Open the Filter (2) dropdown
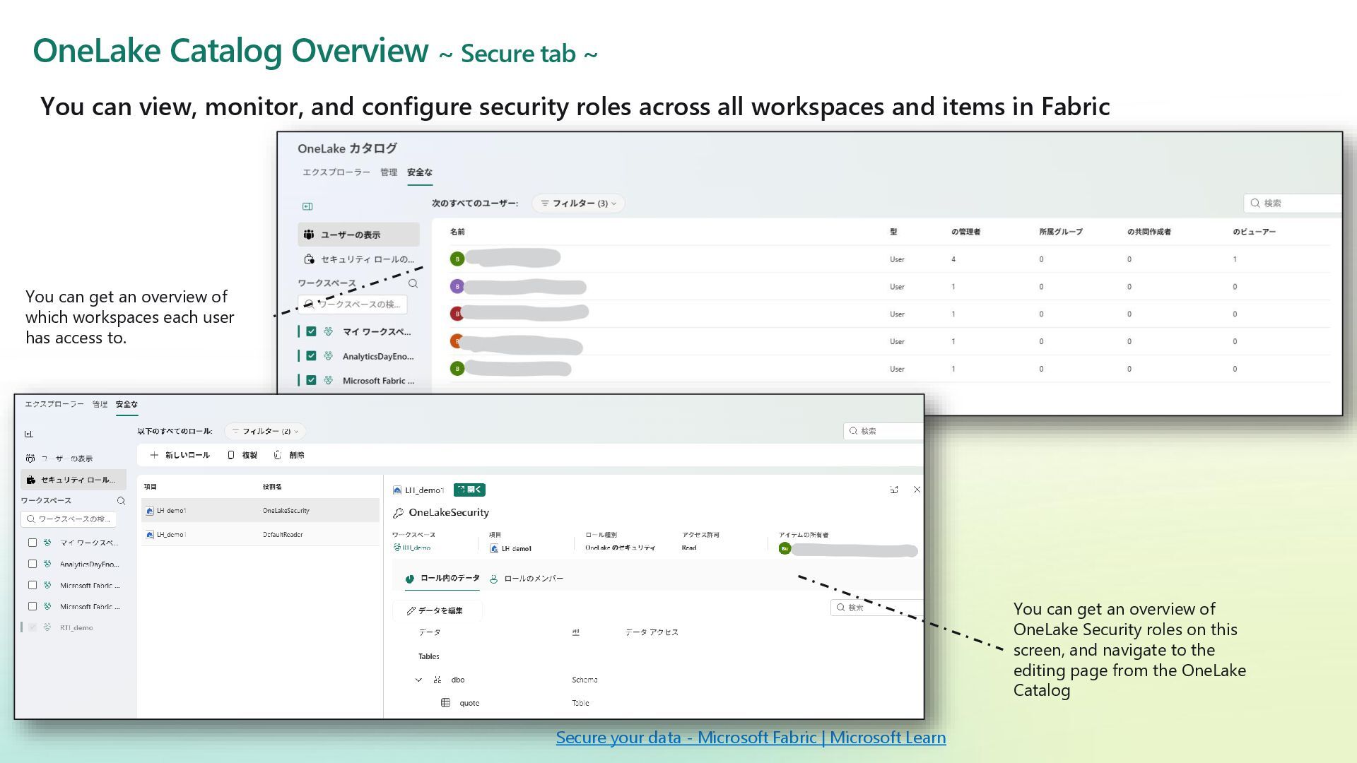Viewport: 1357px width, 763px height. pyautogui.click(x=266, y=431)
